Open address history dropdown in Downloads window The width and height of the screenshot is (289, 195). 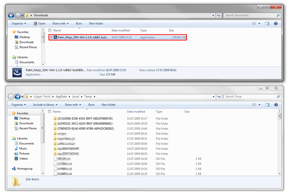click(x=213, y=15)
